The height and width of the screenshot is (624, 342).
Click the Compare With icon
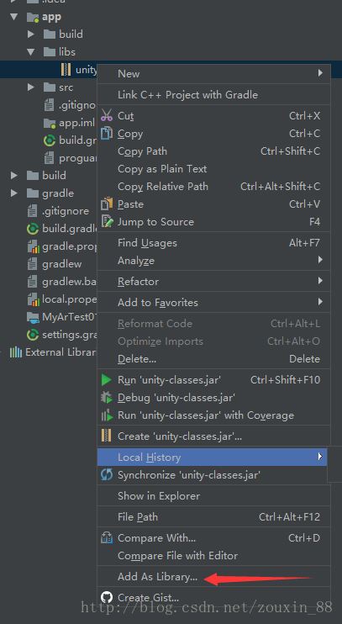[107, 538]
